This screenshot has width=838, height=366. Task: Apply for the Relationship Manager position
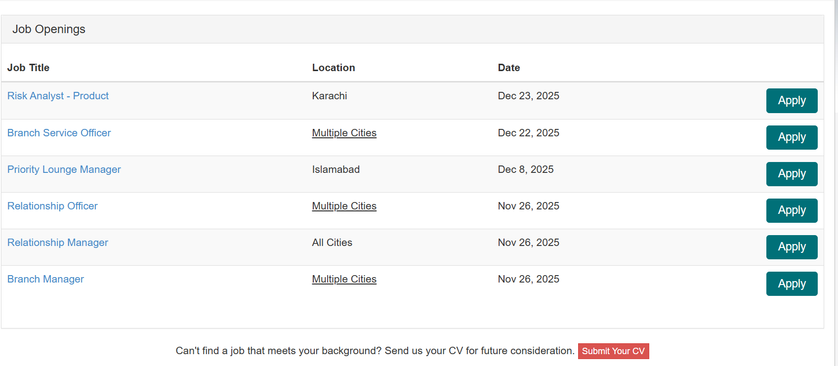coord(792,247)
